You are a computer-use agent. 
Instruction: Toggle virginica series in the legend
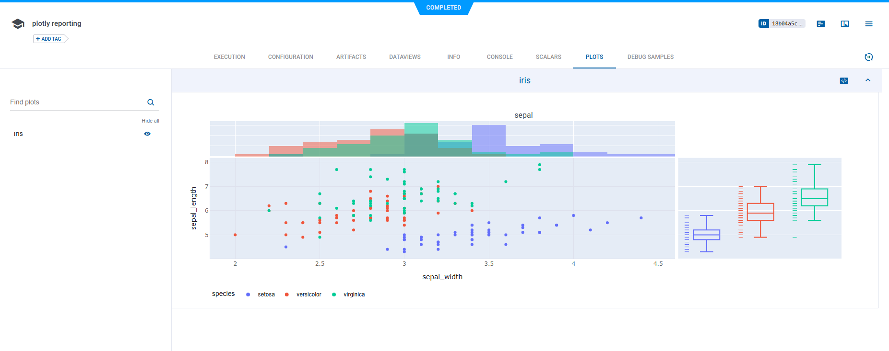[349, 294]
